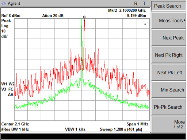Select the VBW 1 kHz readout
Screen dimensions: 187x140
point(75,129)
